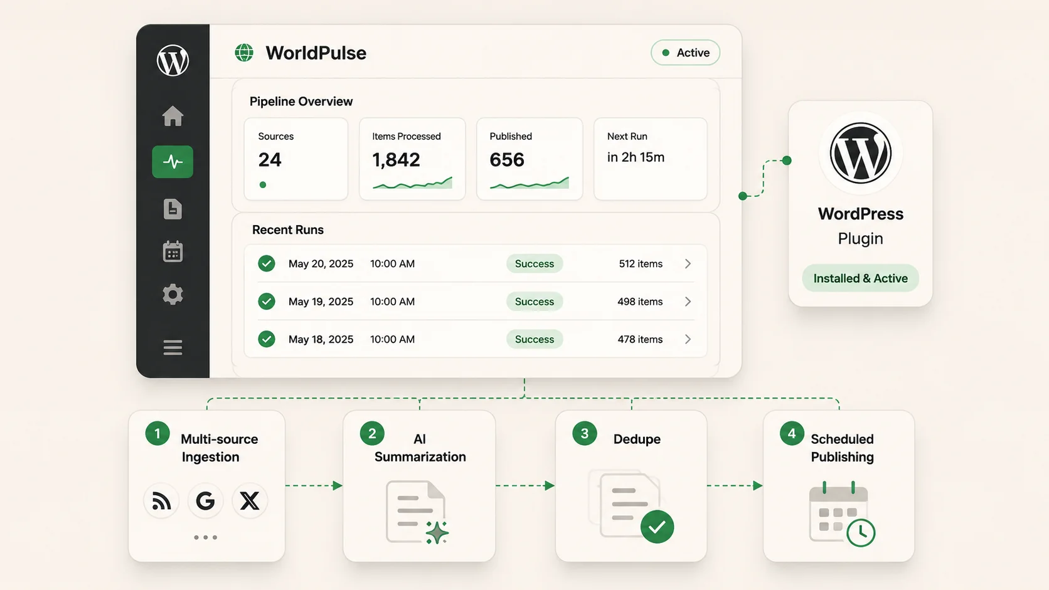Click the Multi-source Ingestion title
Screen dimensions: 1049x590
pyautogui.click(x=219, y=448)
